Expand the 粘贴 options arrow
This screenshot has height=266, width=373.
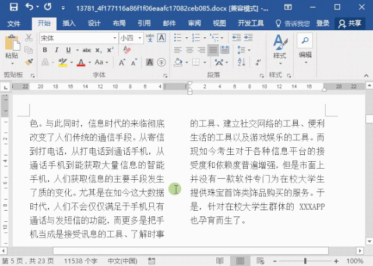12,63
